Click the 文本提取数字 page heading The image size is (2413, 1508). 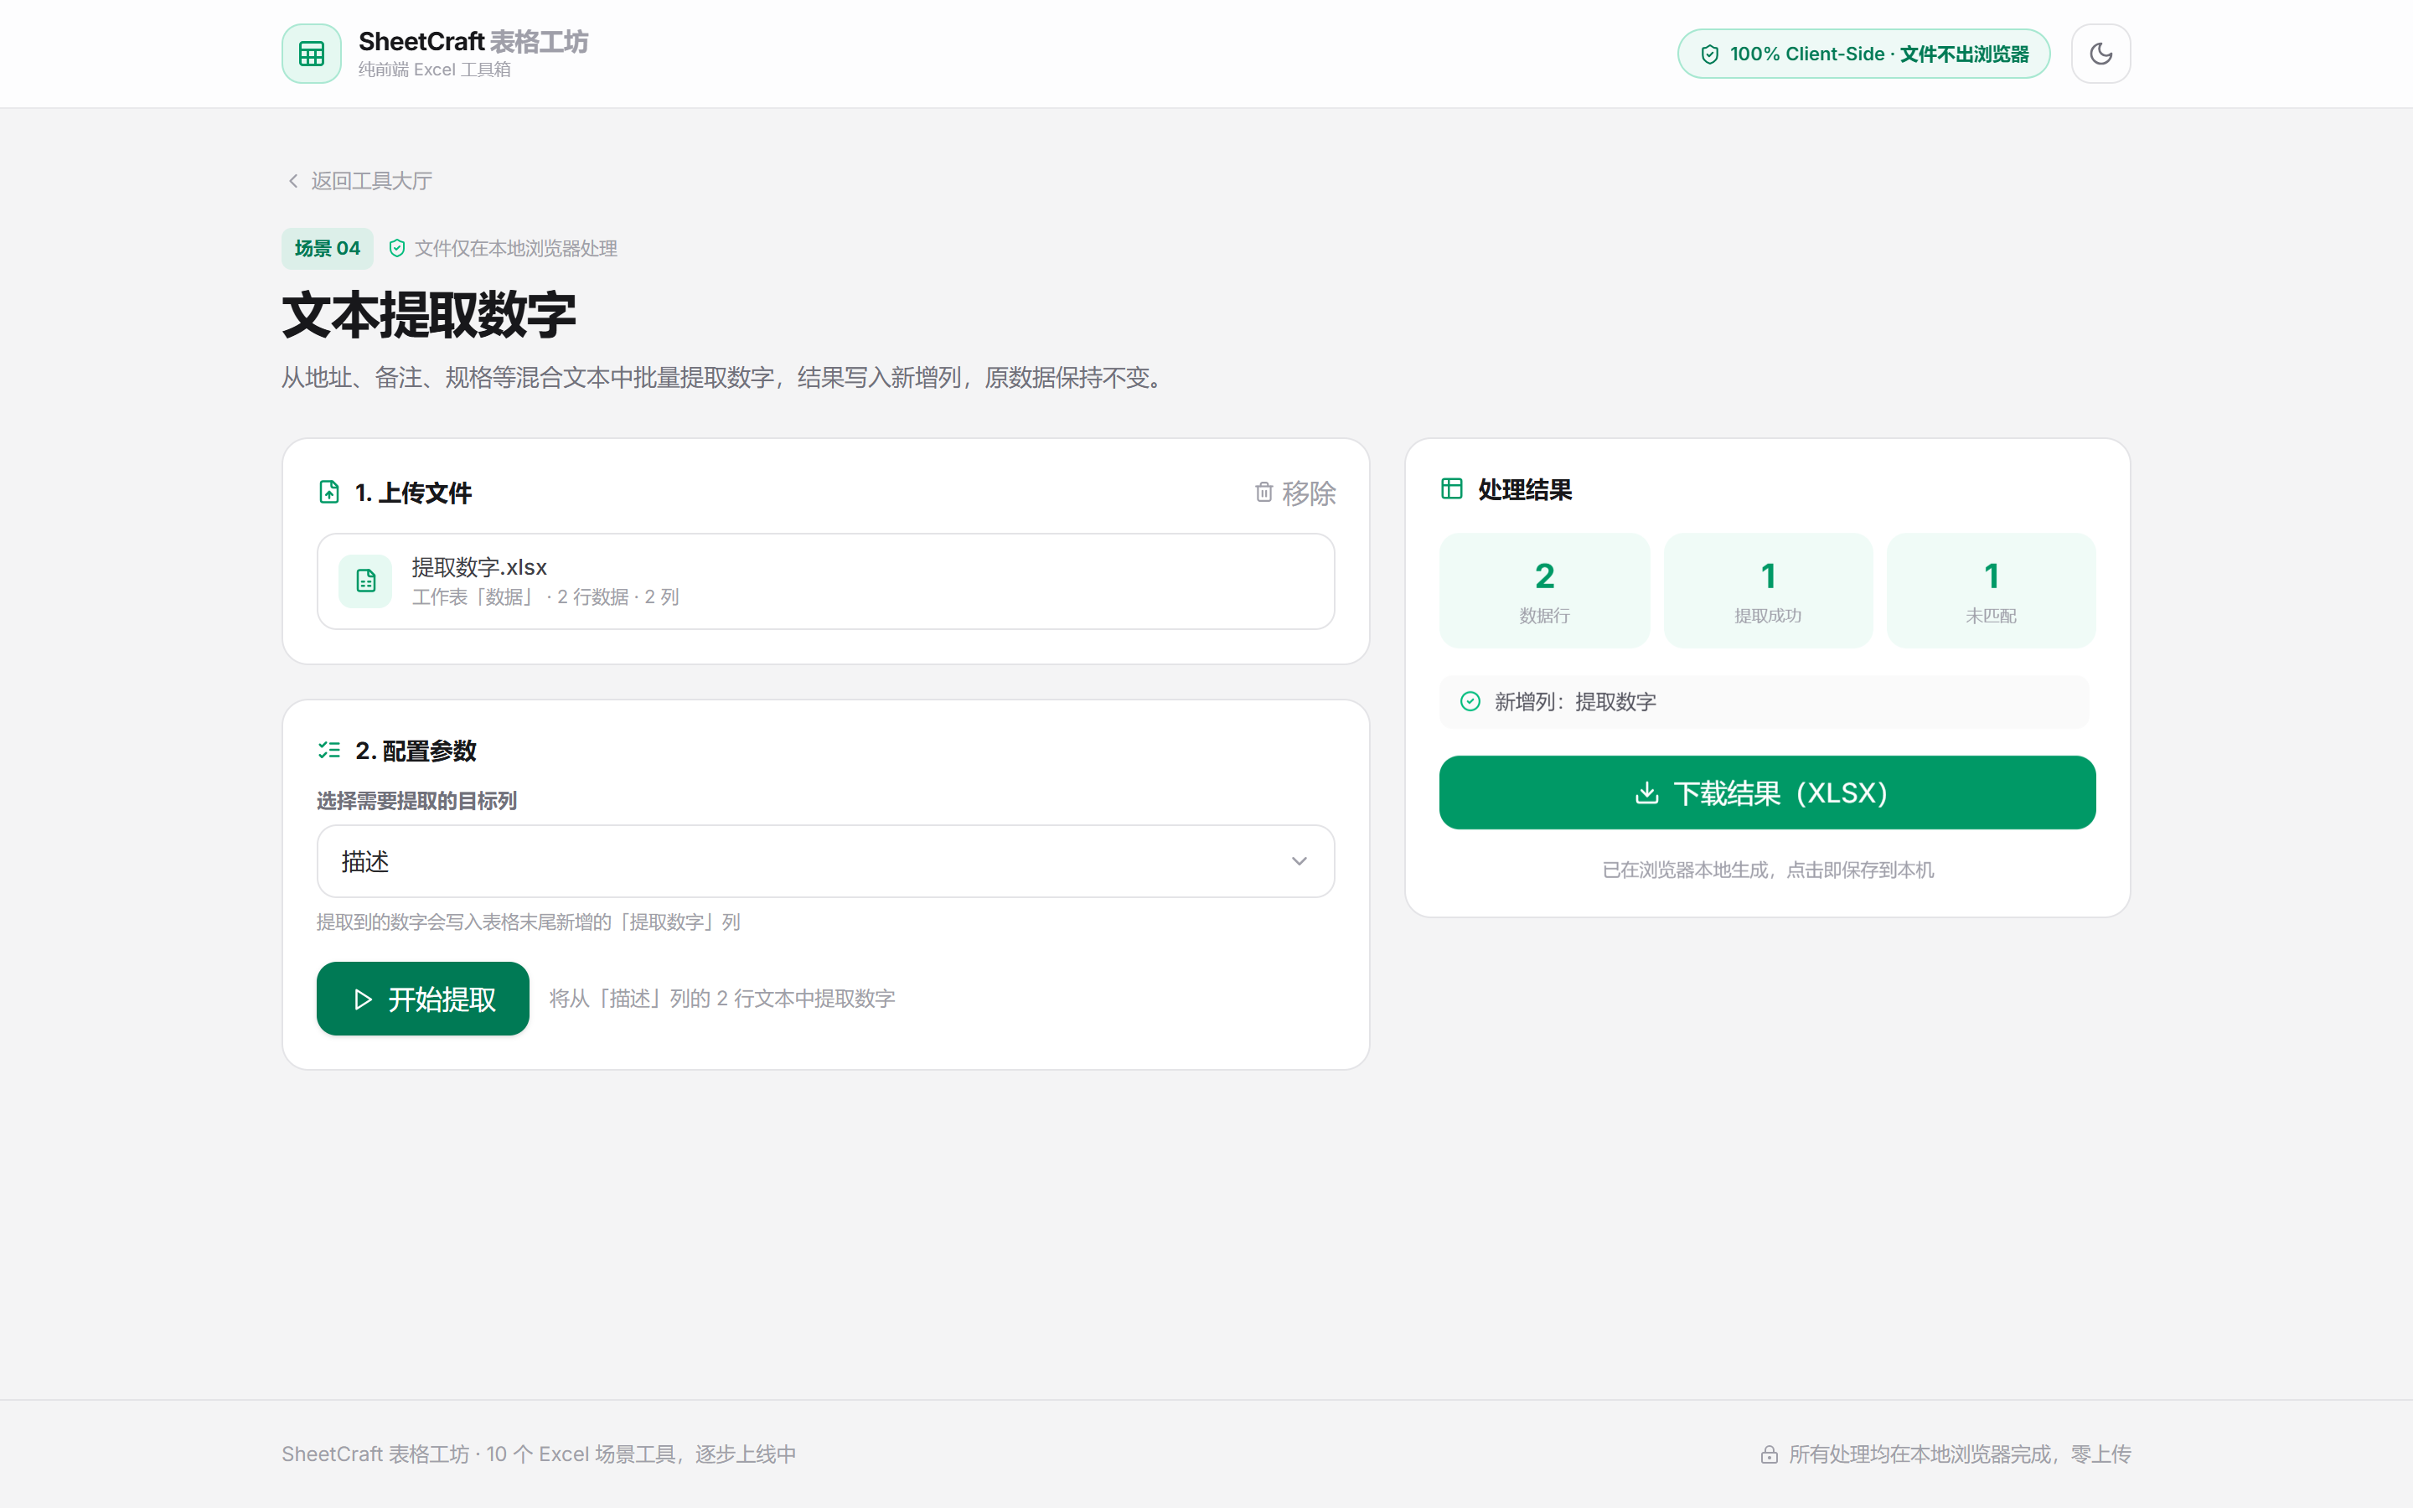tap(429, 315)
